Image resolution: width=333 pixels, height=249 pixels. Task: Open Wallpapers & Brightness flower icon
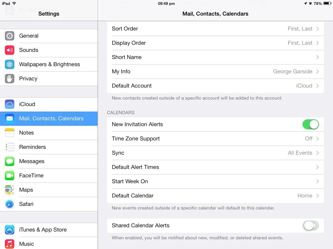tap(9, 65)
